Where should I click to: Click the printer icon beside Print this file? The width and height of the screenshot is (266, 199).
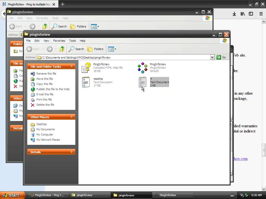[32, 100]
